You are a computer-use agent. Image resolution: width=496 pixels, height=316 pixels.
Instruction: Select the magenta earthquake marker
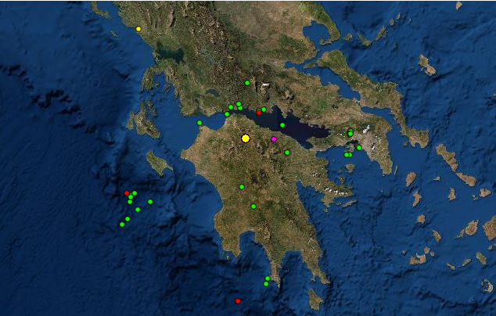[x=274, y=139]
